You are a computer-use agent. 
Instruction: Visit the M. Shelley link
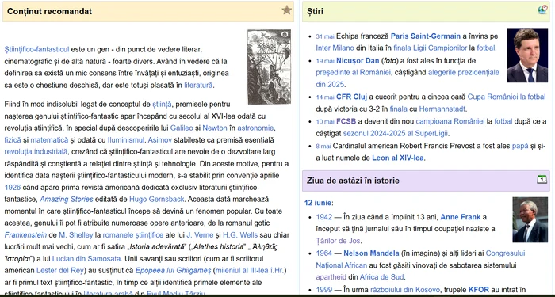76,234
